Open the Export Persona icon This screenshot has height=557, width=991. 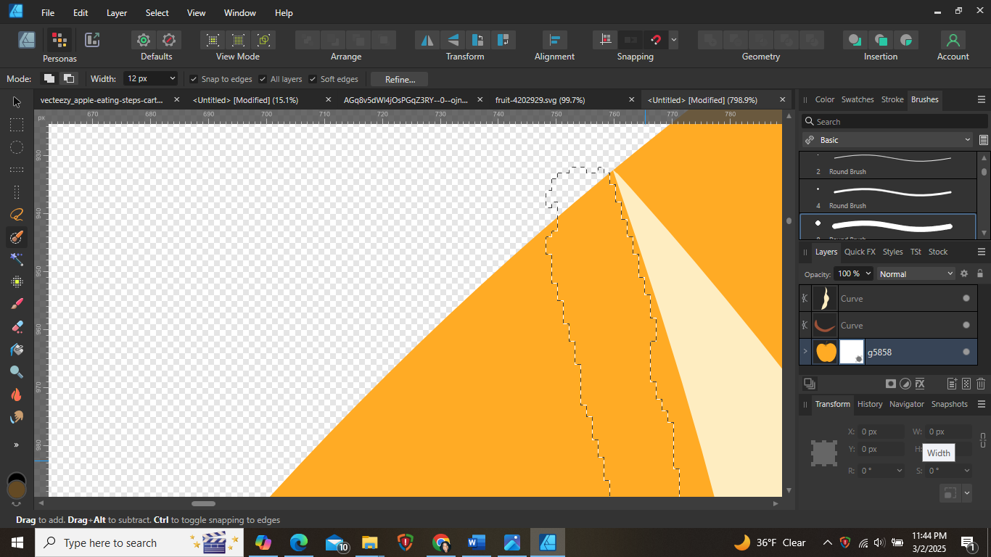coord(92,39)
